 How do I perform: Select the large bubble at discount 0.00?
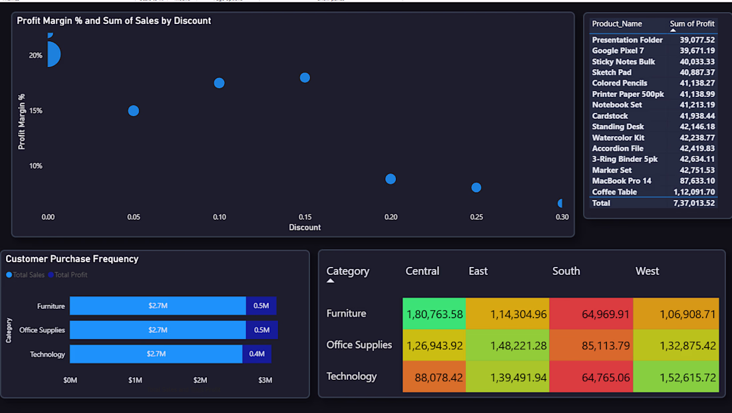54,54
